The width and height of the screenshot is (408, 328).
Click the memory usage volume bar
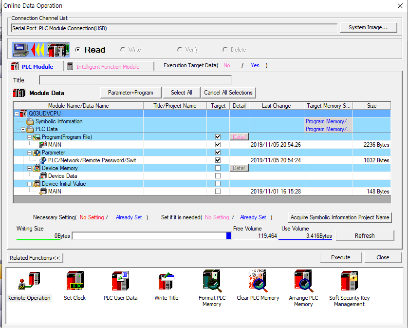[152, 236]
